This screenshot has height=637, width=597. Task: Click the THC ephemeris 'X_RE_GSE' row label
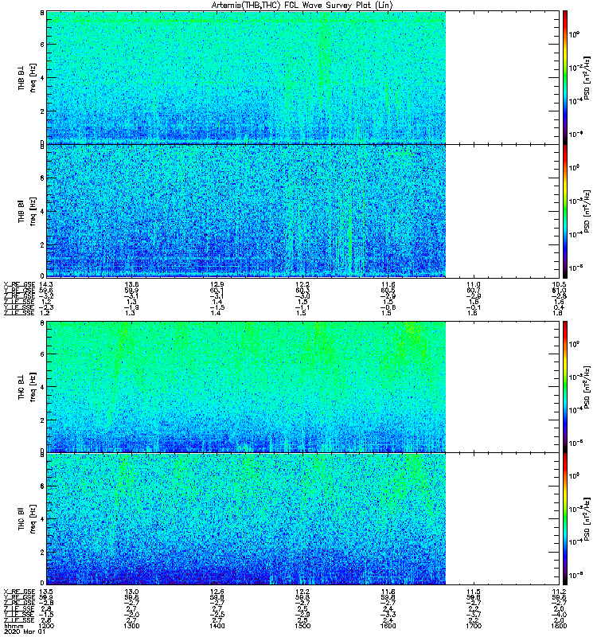[x=19, y=592]
